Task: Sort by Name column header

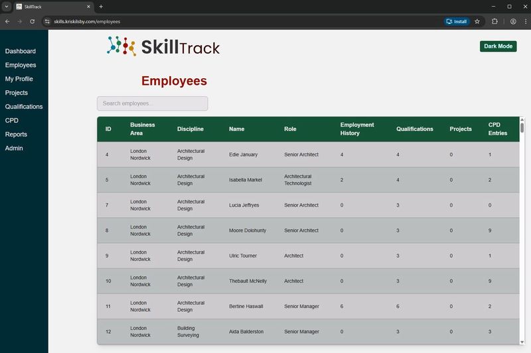Action: tap(236, 129)
